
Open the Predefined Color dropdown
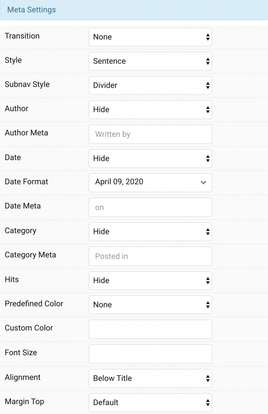(150, 304)
